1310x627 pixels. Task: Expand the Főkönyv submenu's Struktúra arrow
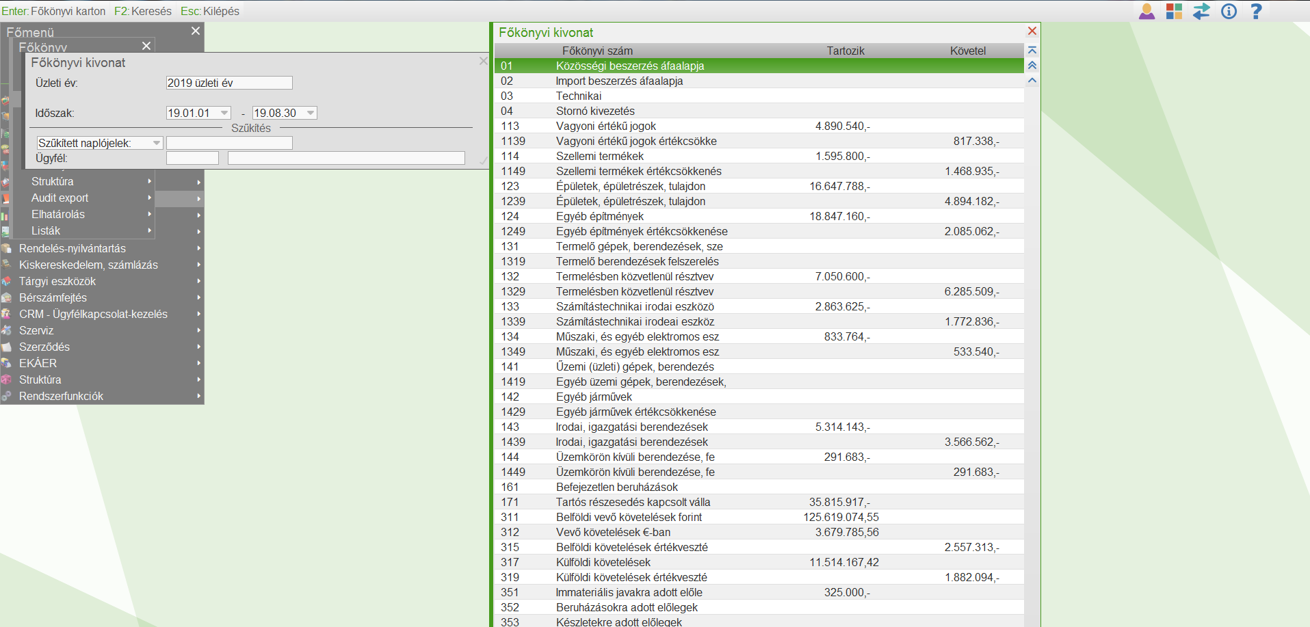point(149,181)
